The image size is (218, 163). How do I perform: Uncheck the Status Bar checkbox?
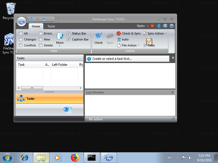[x=69, y=33]
